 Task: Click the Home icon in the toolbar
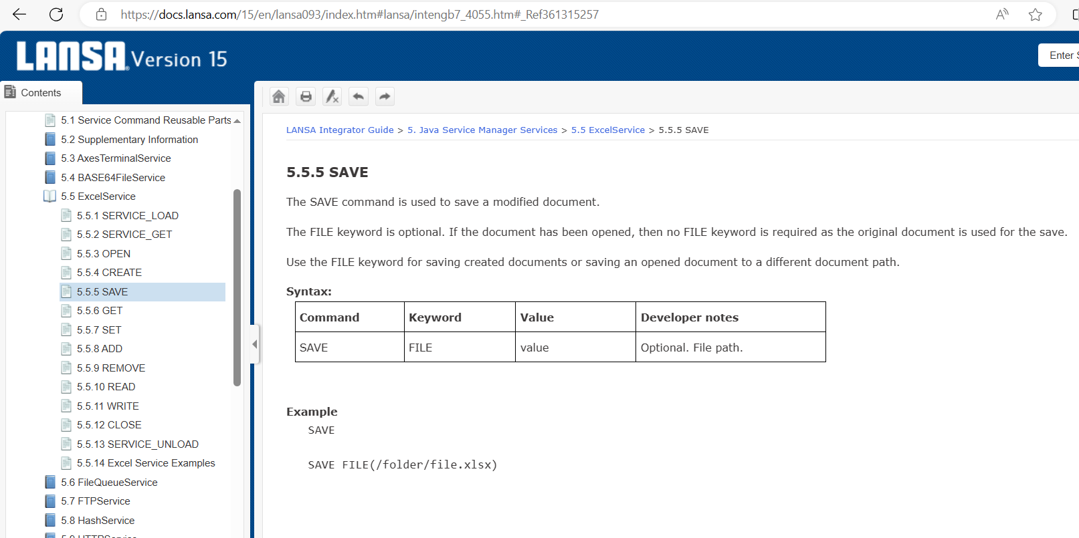click(279, 97)
